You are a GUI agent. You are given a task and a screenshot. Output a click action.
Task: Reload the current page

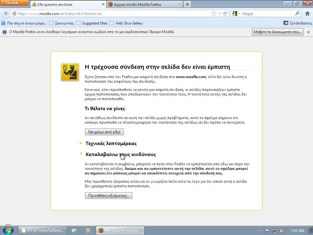click(x=225, y=13)
